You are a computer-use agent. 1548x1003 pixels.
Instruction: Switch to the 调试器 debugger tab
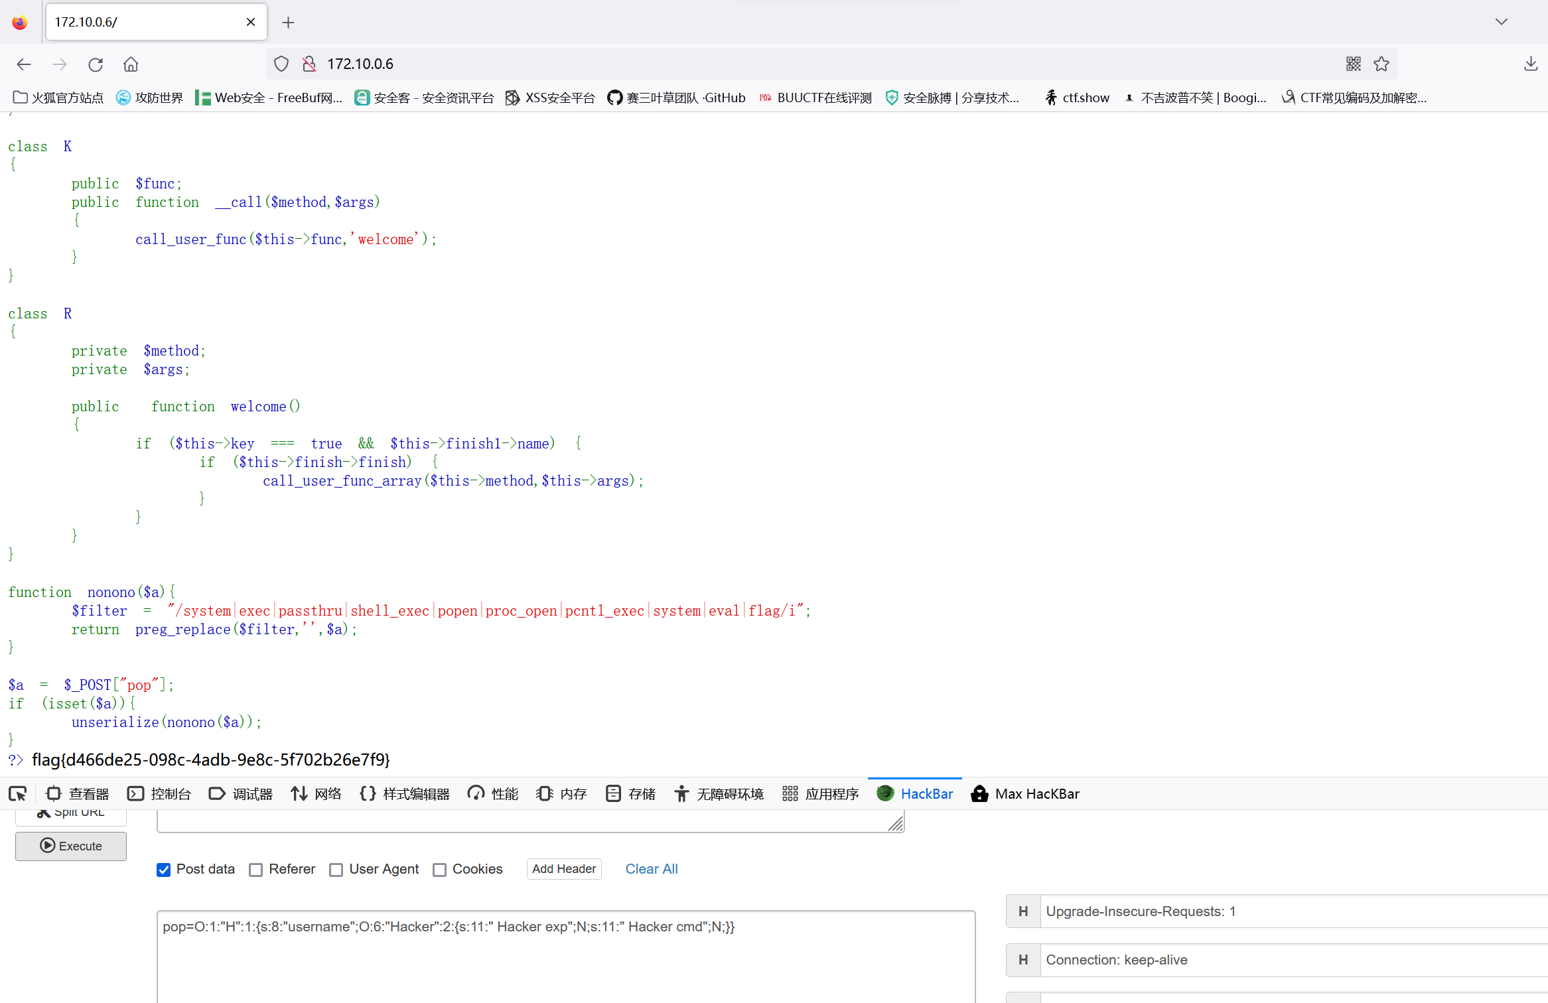pos(241,793)
